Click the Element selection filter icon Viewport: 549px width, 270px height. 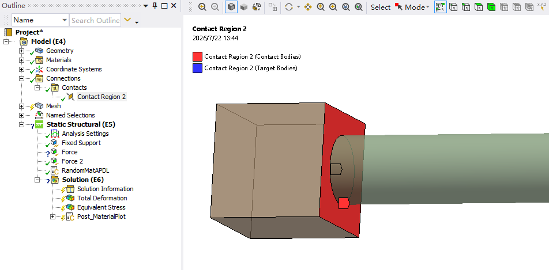pyautogui.click(x=529, y=7)
